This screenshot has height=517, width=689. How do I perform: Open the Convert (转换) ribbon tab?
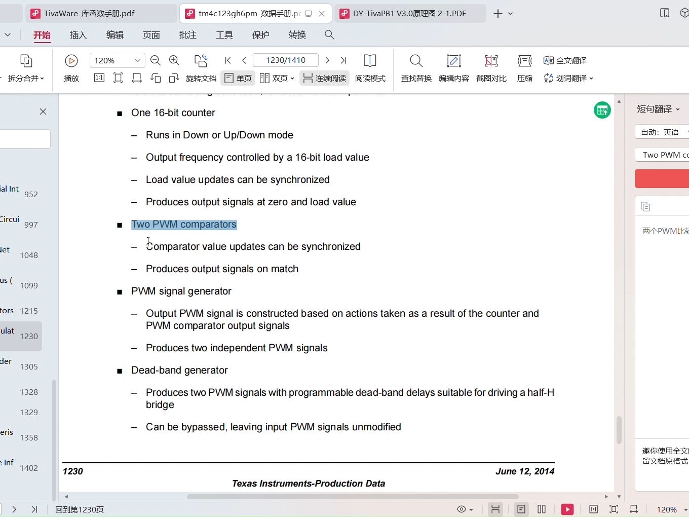(297, 35)
